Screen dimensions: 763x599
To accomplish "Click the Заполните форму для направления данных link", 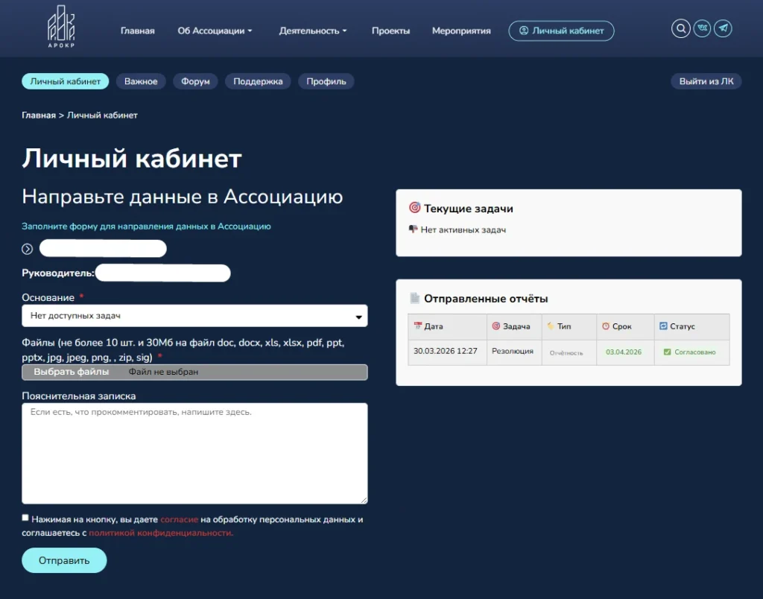I will 146,226.
